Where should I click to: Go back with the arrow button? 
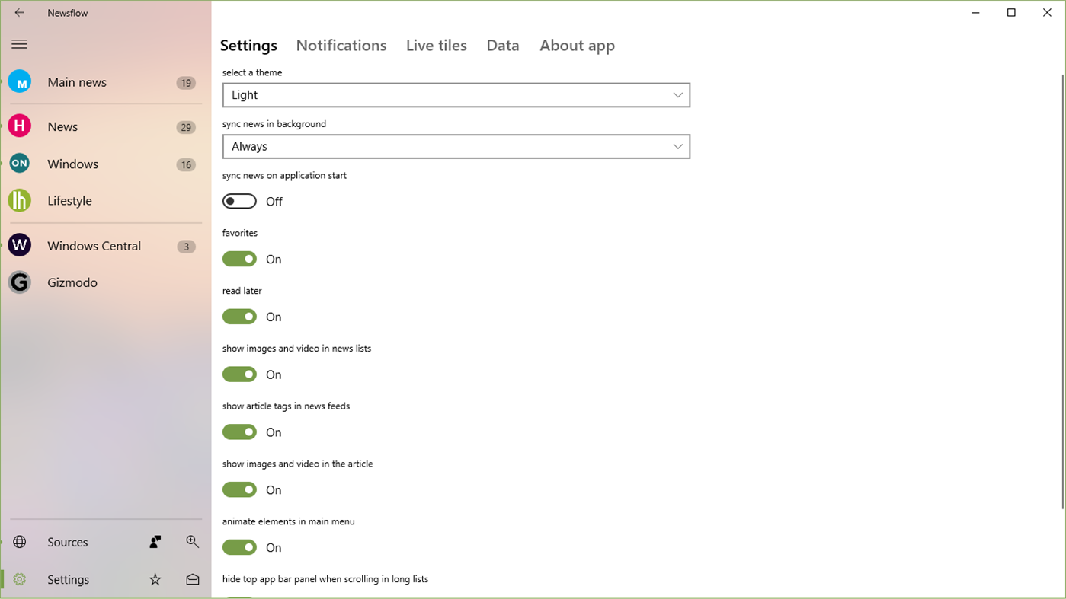pos(18,12)
